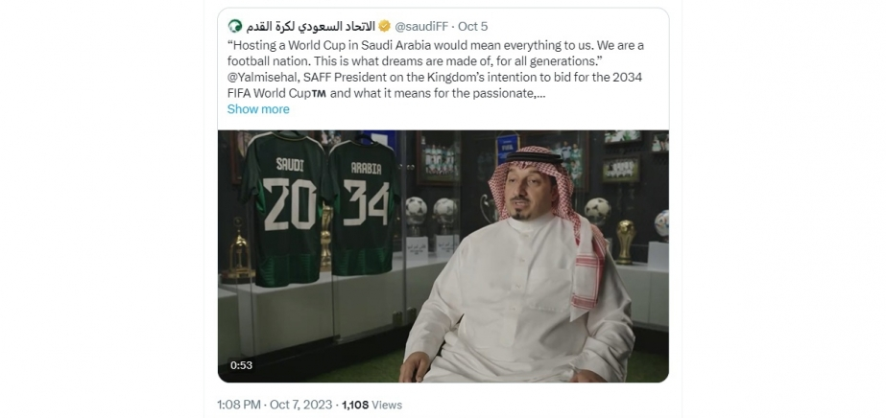
Task: Click the Oct 5 post date
Action: tap(473, 27)
